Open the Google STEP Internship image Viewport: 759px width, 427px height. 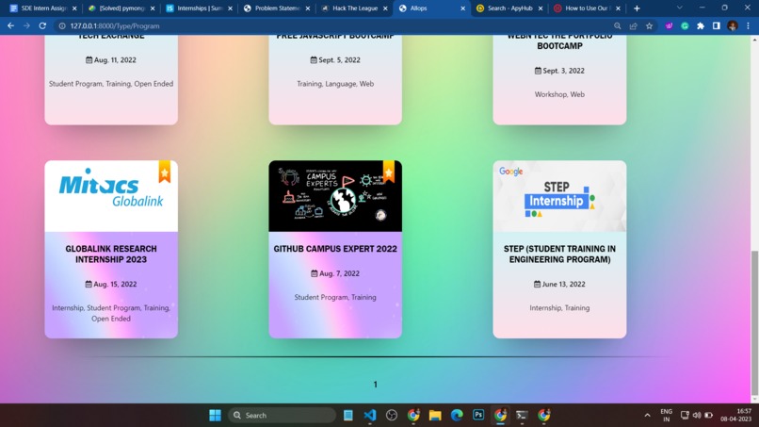559,196
